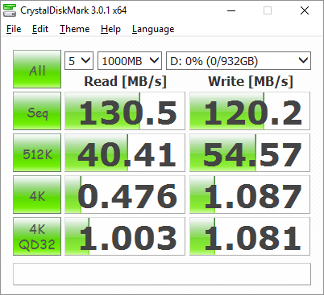324x295 pixels.
Task: Click the 4K QD32 write result 1.081
Action: coord(250,236)
